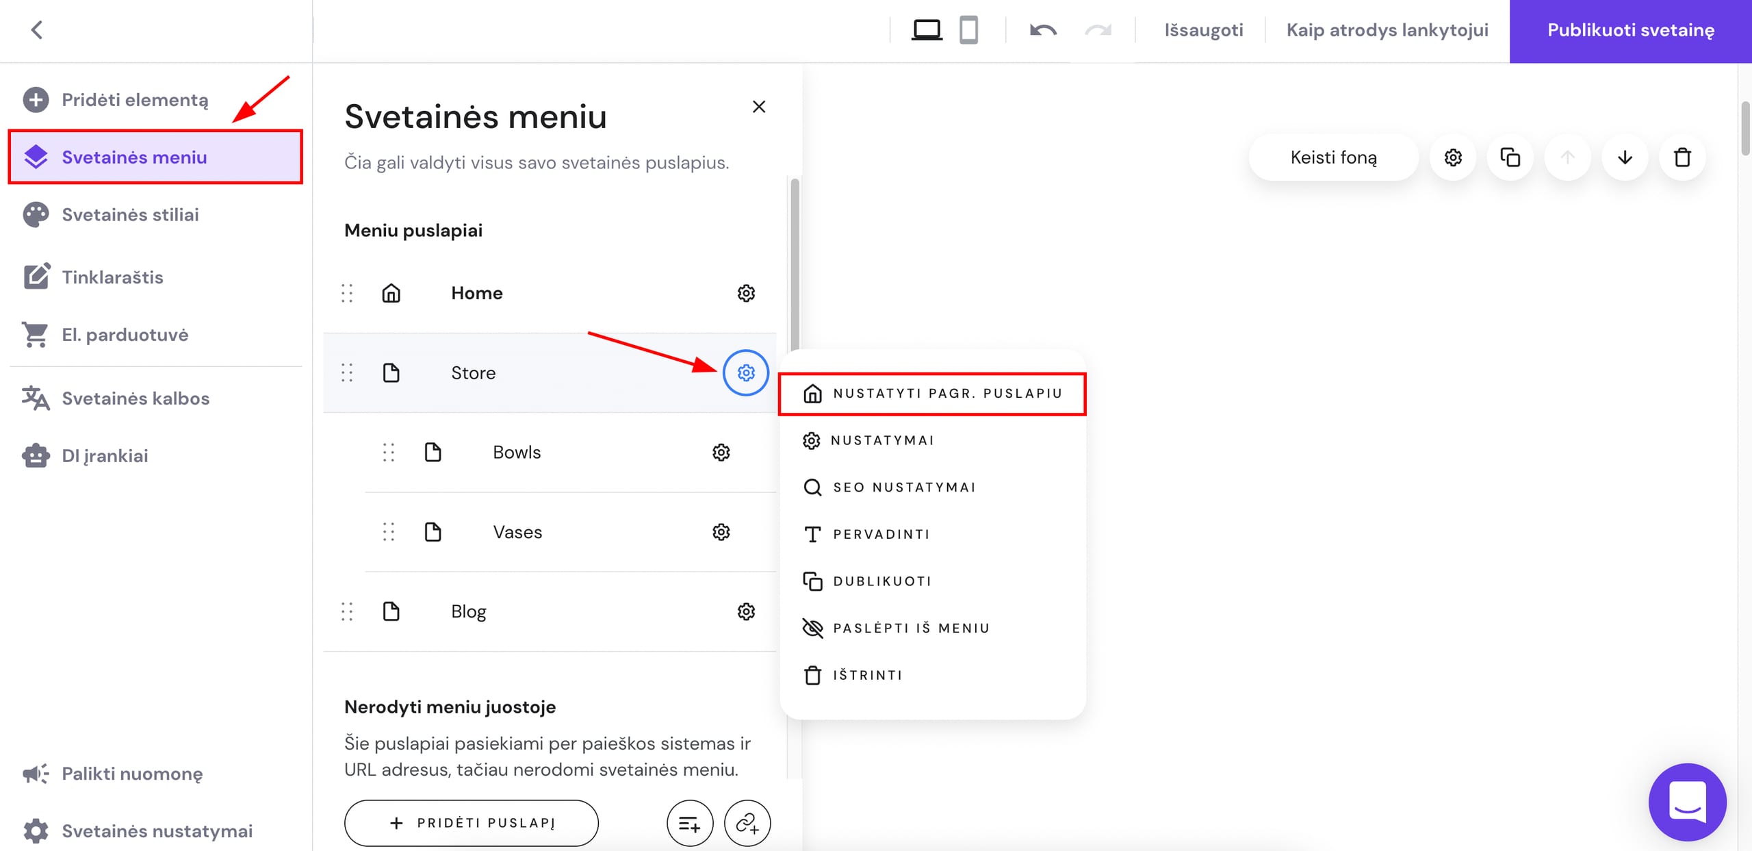Image resolution: width=1752 pixels, height=851 pixels.
Task: Click the back arrow at top left
Action: (37, 30)
